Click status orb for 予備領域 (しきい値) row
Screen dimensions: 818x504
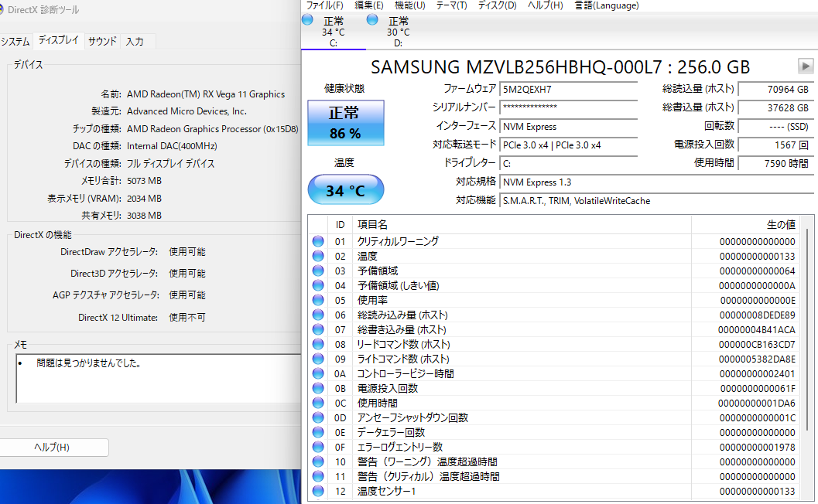coord(318,285)
